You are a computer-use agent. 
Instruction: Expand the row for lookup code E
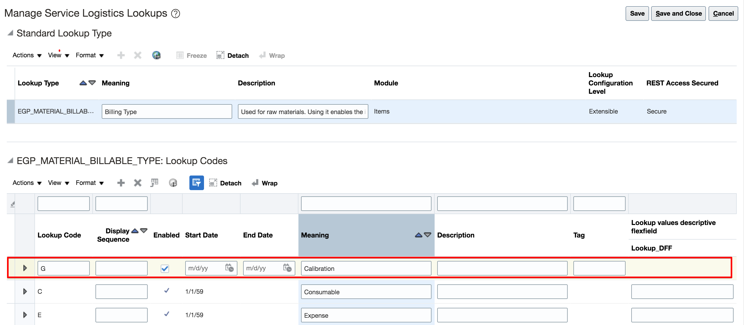point(25,315)
